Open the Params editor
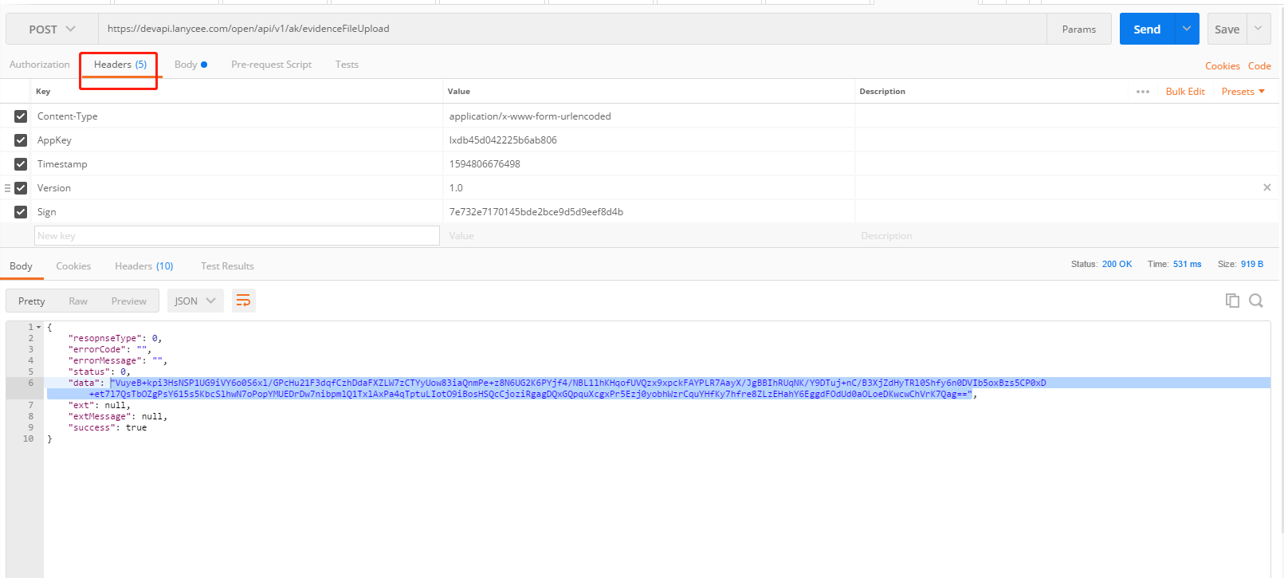Viewport: 1284px width, 578px height. 1078,29
